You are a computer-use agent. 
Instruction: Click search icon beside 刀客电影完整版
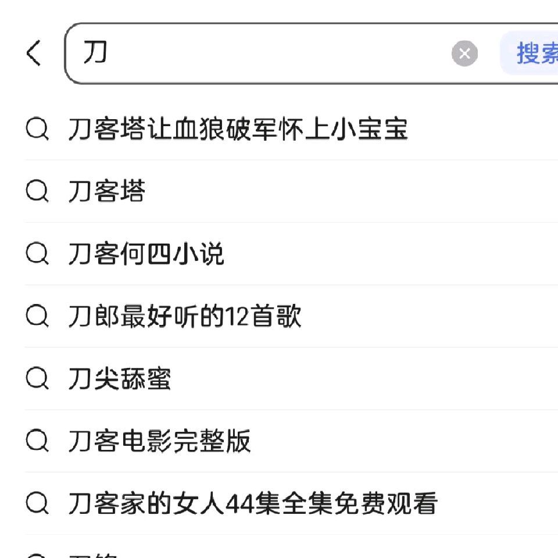click(37, 441)
